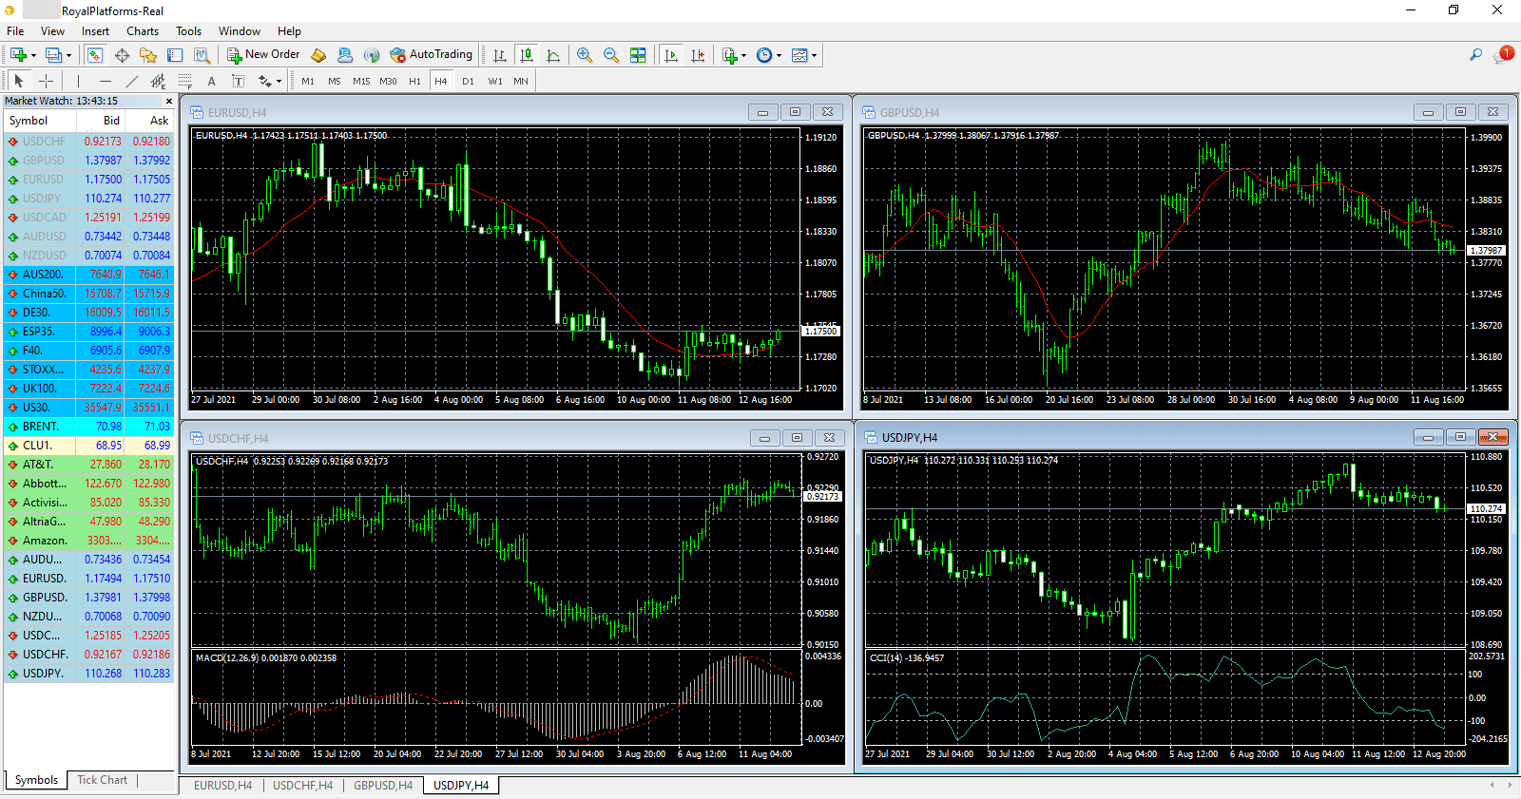
Task: Select the Trendline drawing tool
Action: pyautogui.click(x=132, y=81)
